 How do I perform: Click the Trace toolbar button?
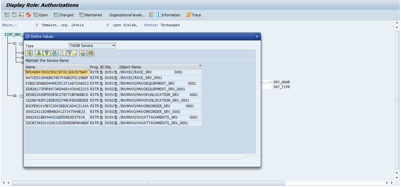194,15
